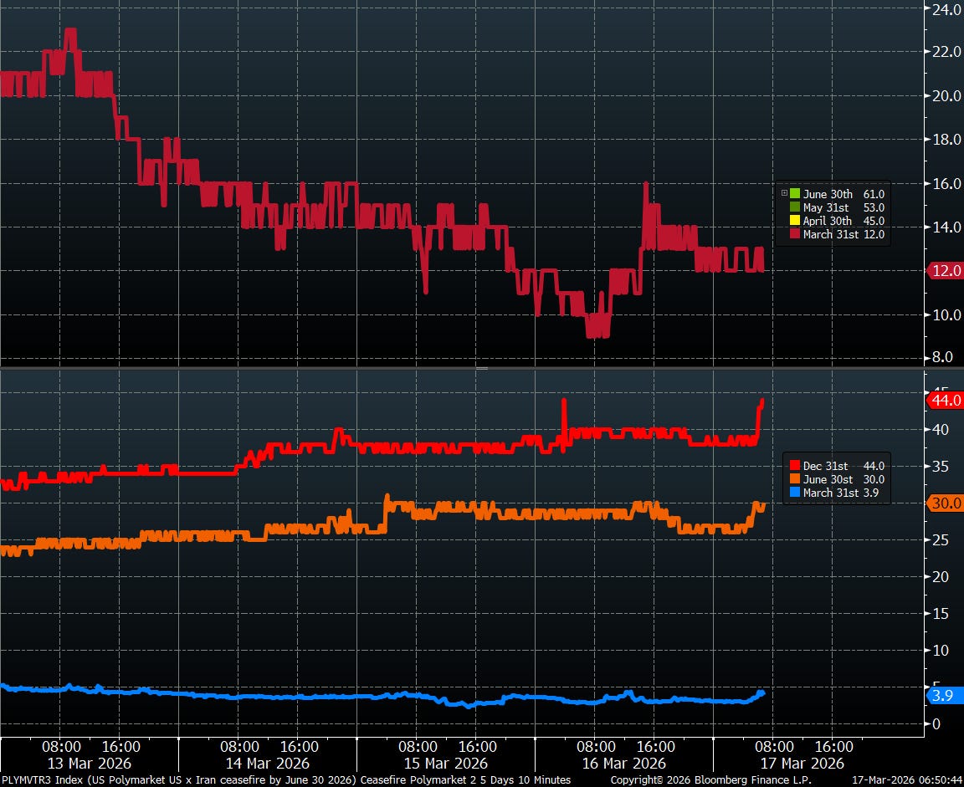The height and width of the screenshot is (787, 964).
Task: Click the 35 y-axis label in lower pane
Action: (941, 467)
